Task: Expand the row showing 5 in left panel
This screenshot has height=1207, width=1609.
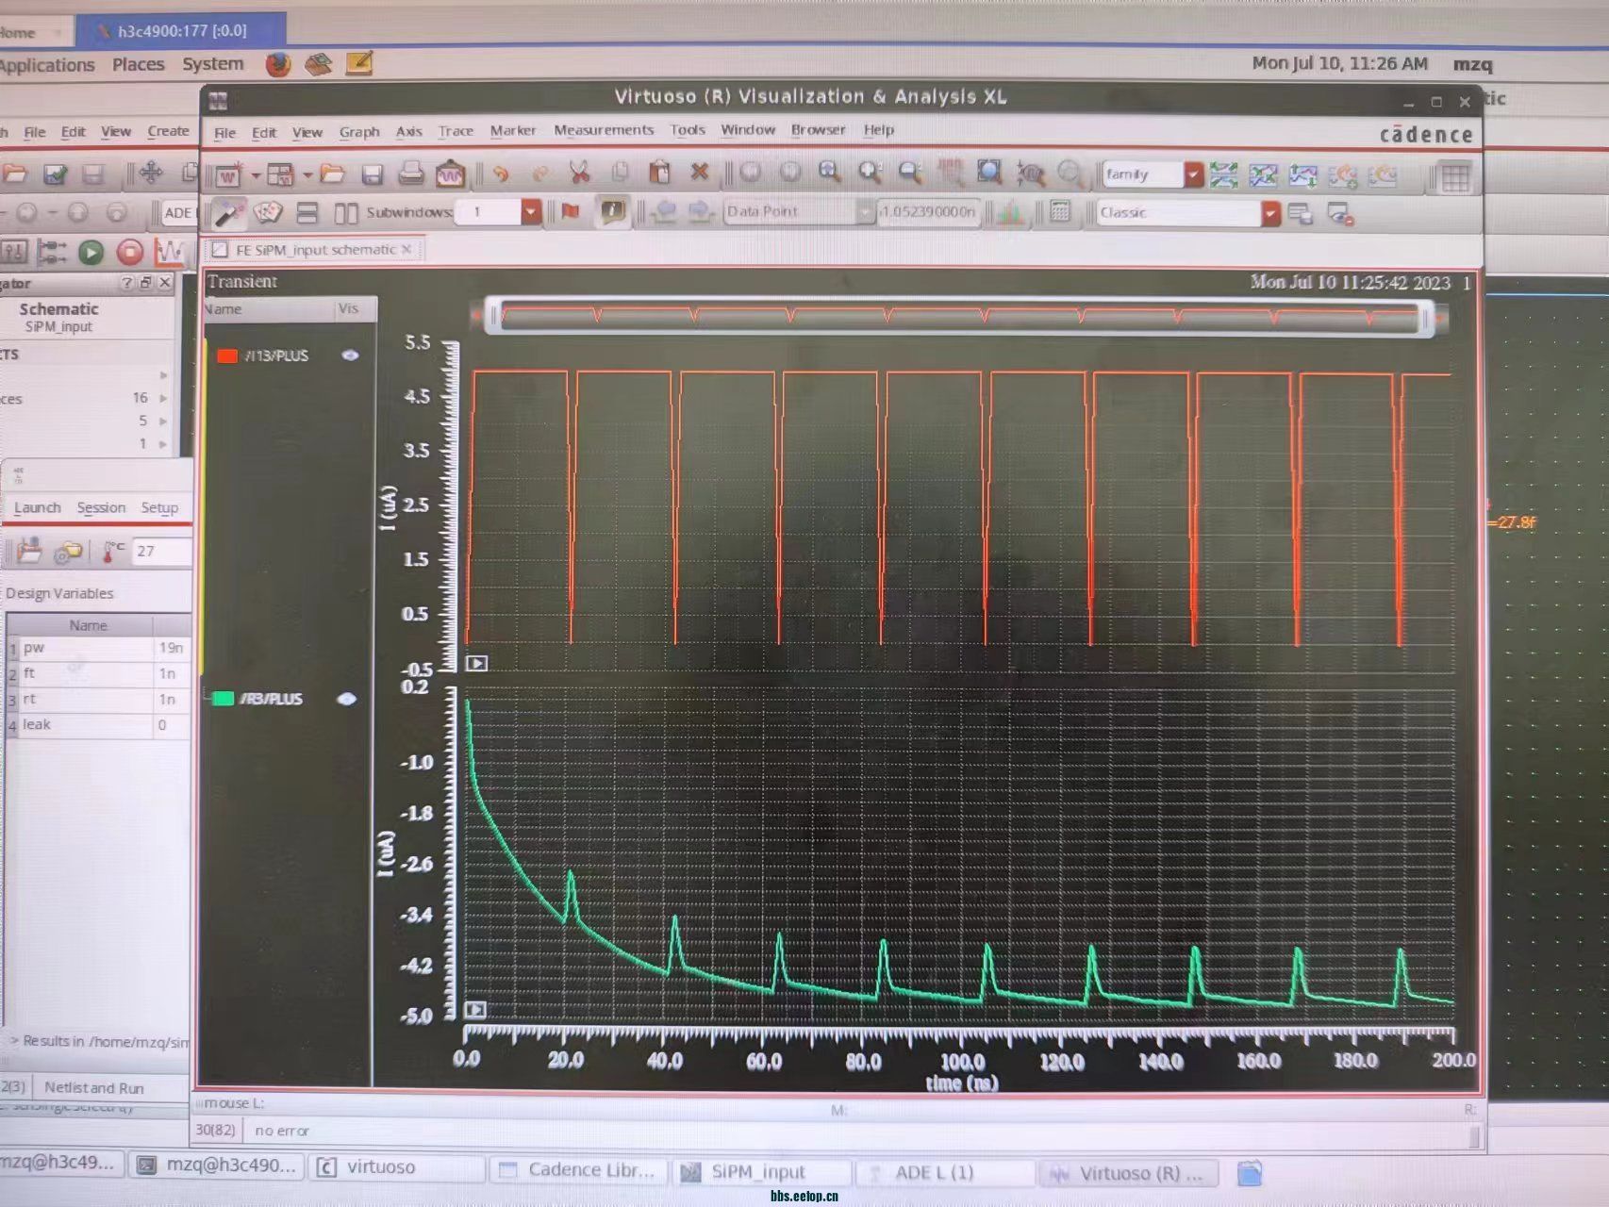Action: [x=163, y=421]
